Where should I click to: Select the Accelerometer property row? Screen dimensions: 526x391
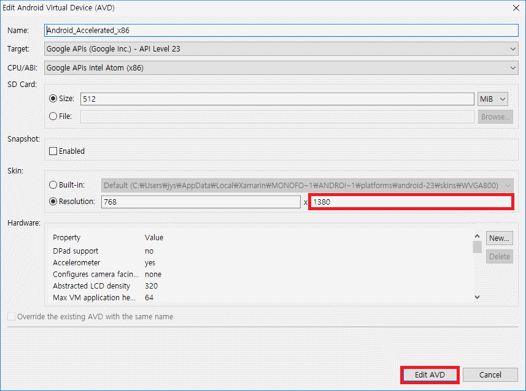click(261, 263)
